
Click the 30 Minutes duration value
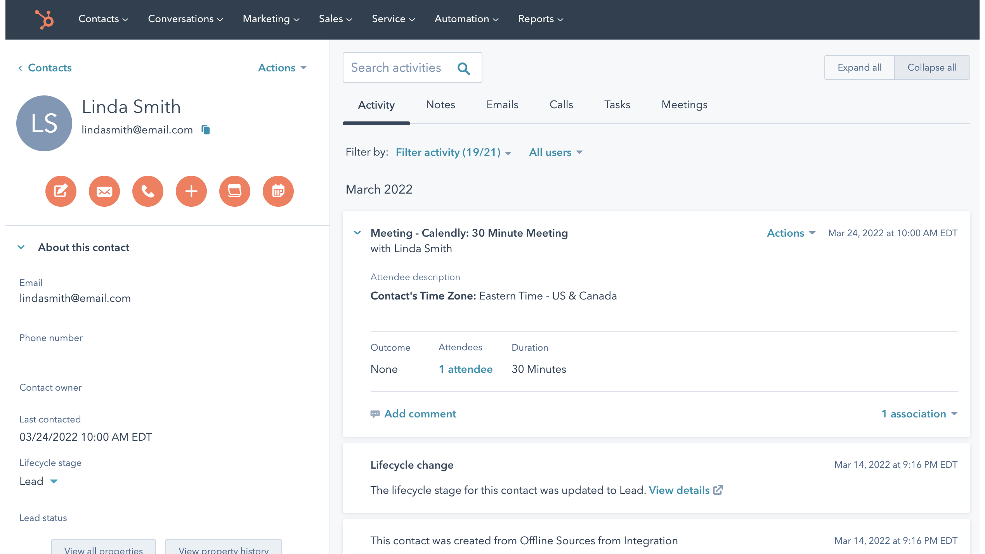pyautogui.click(x=539, y=369)
